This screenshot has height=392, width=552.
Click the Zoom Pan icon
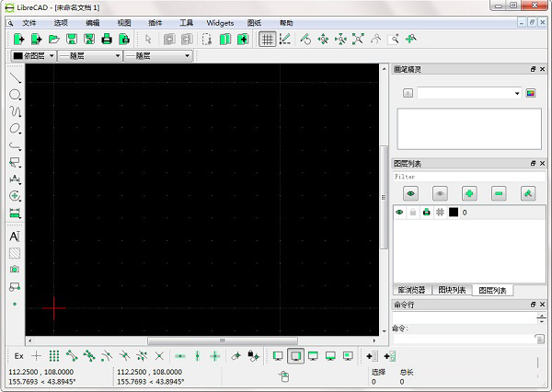point(411,39)
